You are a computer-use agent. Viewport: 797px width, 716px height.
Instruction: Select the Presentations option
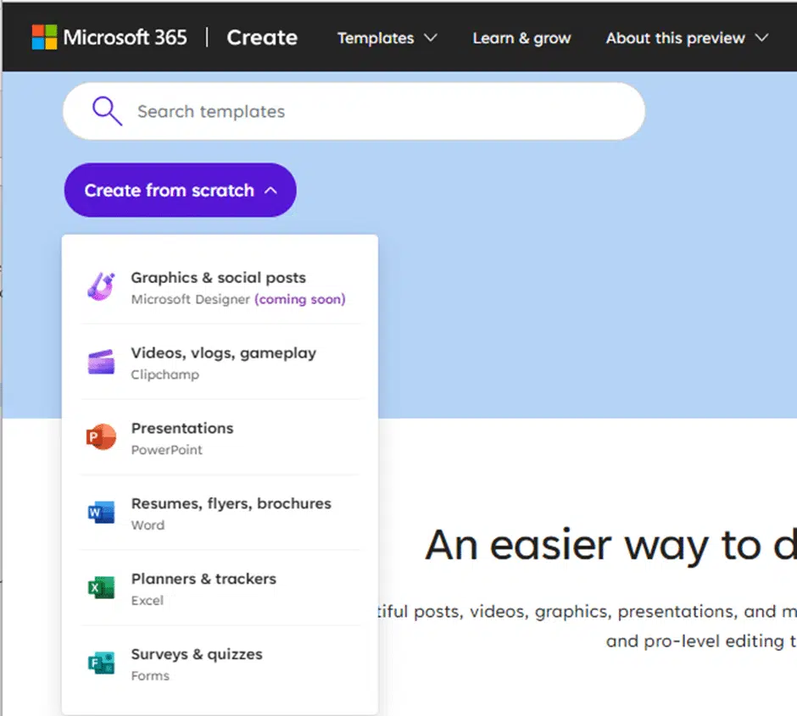coord(220,437)
